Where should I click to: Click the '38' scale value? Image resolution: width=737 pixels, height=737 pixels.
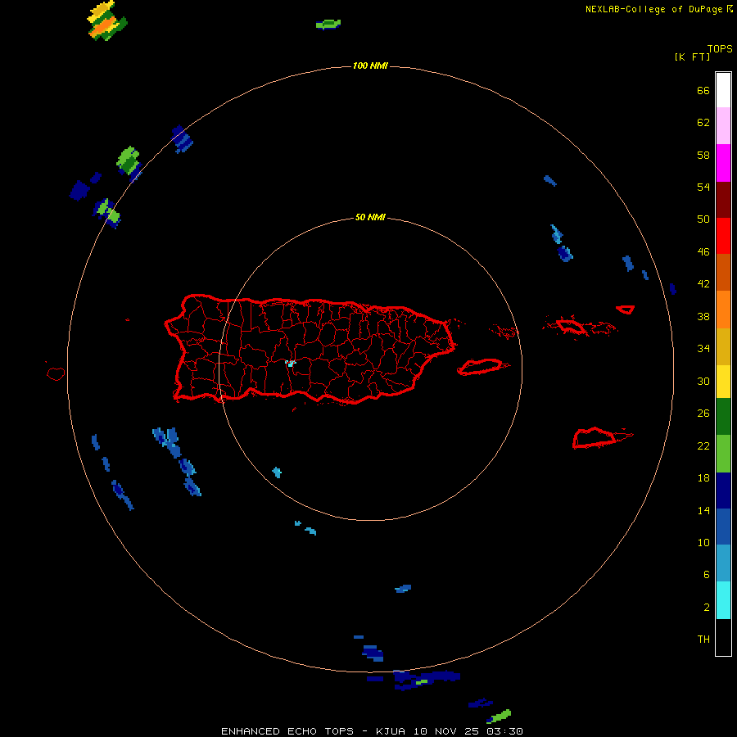[703, 316]
